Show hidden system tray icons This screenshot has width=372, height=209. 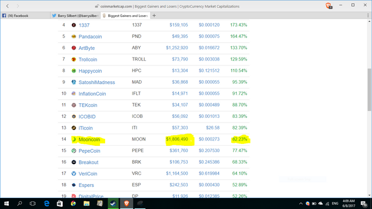click(301, 204)
